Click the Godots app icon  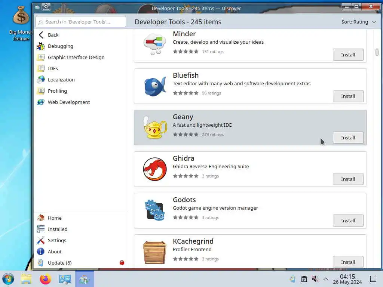[154, 210]
